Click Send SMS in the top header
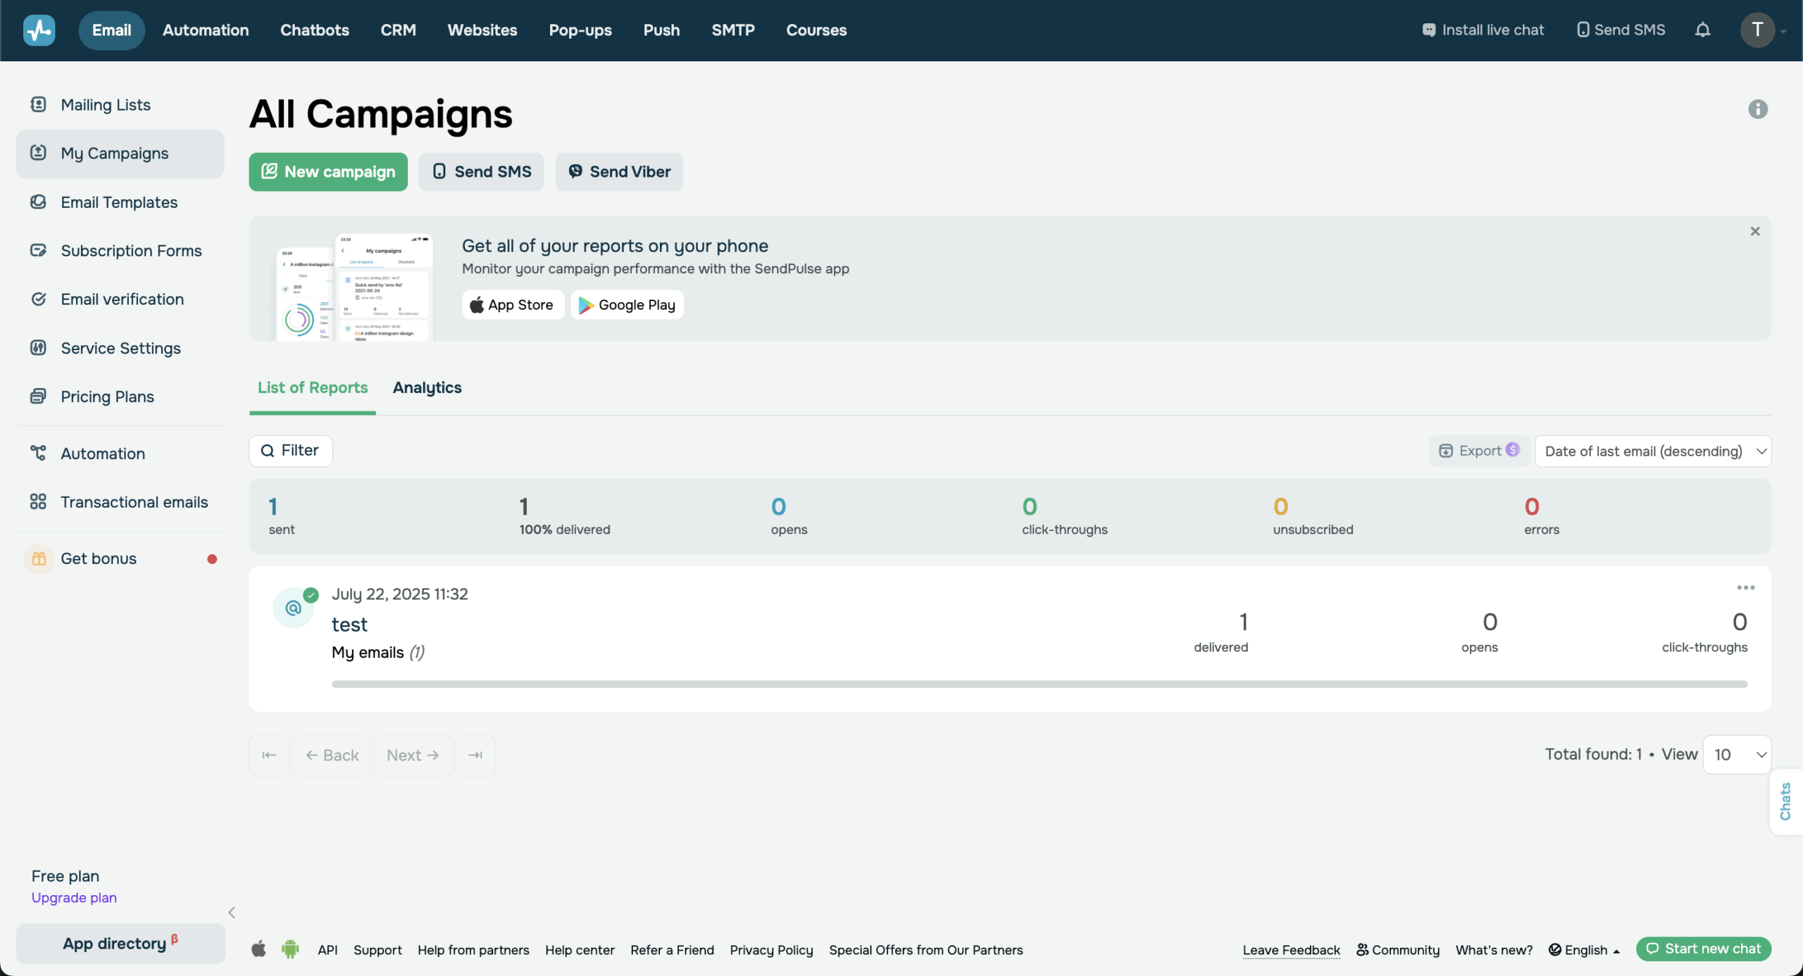The height and width of the screenshot is (976, 1803). click(x=1621, y=30)
